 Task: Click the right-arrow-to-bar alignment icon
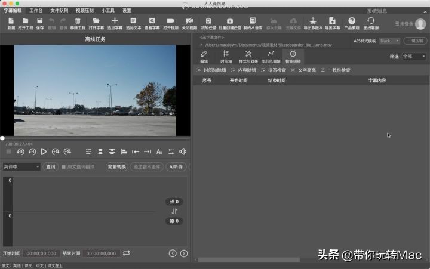148,151
